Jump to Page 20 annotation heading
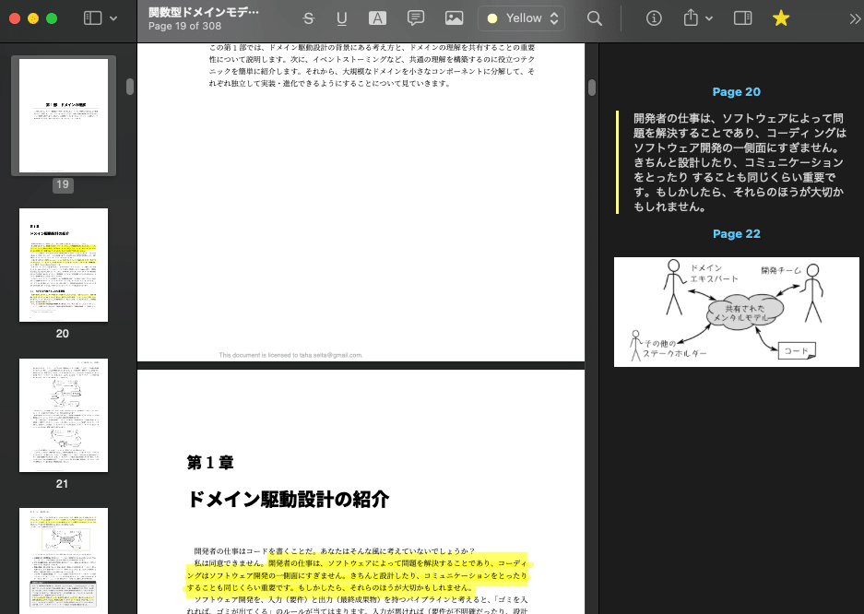This screenshot has width=864, height=614. click(x=736, y=92)
